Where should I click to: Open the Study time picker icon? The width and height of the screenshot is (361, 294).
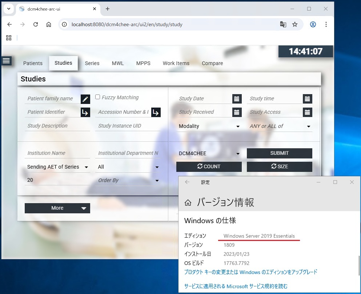coord(307,99)
